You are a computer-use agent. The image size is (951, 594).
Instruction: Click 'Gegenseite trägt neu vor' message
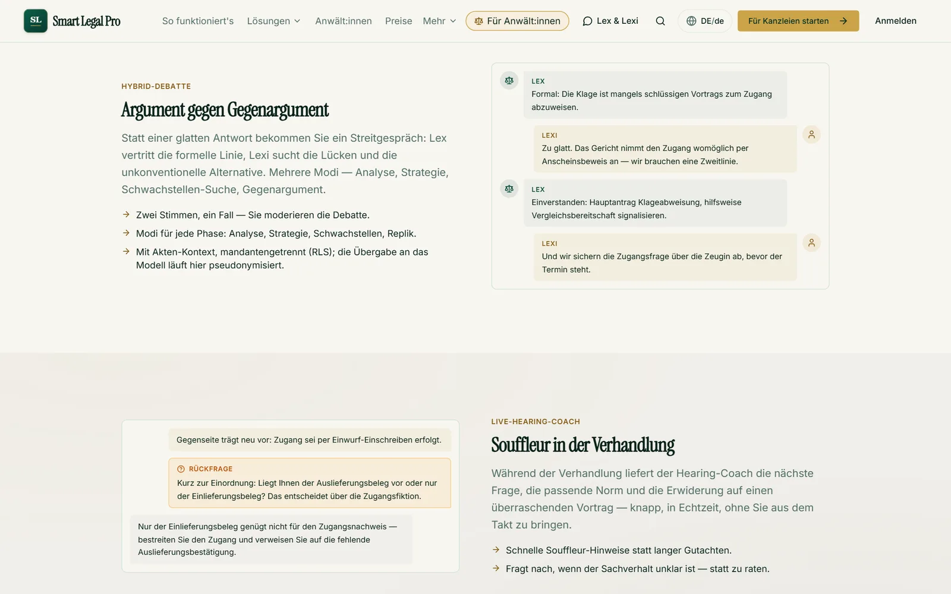pos(310,440)
